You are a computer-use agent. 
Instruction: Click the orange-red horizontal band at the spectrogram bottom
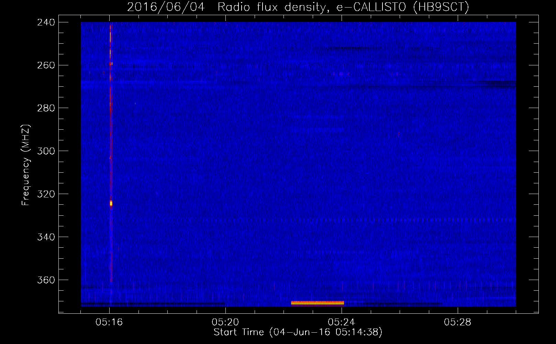(x=318, y=303)
